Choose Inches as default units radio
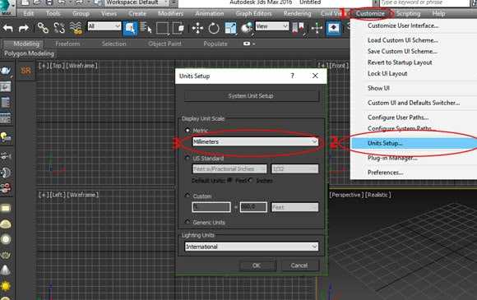 [250, 180]
